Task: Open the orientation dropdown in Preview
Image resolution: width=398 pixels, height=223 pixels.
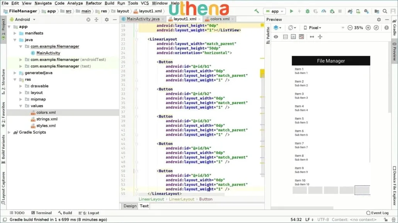Action: [x=292, y=28]
